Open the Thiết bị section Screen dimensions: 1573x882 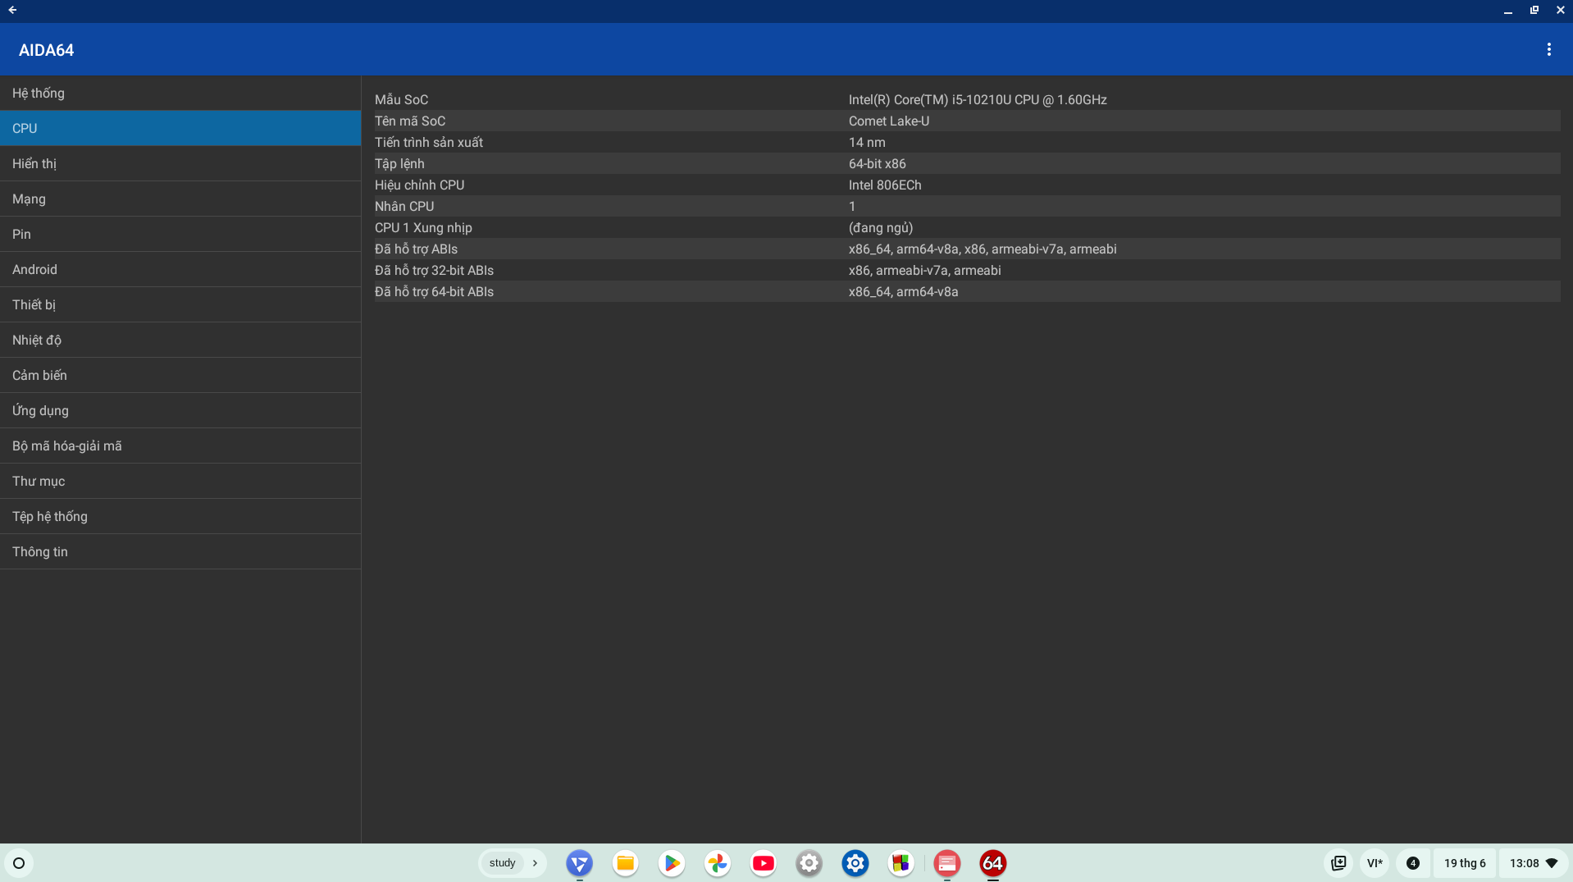point(180,305)
